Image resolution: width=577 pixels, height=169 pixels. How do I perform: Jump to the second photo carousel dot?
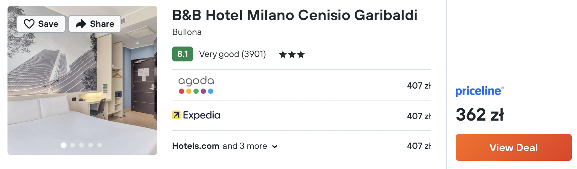pyautogui.click(x=73, y=145)
